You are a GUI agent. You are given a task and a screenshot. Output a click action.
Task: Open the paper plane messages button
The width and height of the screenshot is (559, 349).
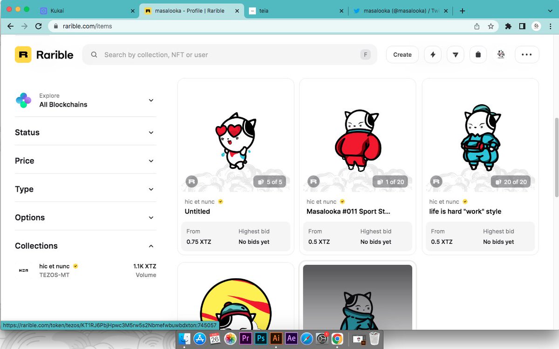(x=455, y=54)
